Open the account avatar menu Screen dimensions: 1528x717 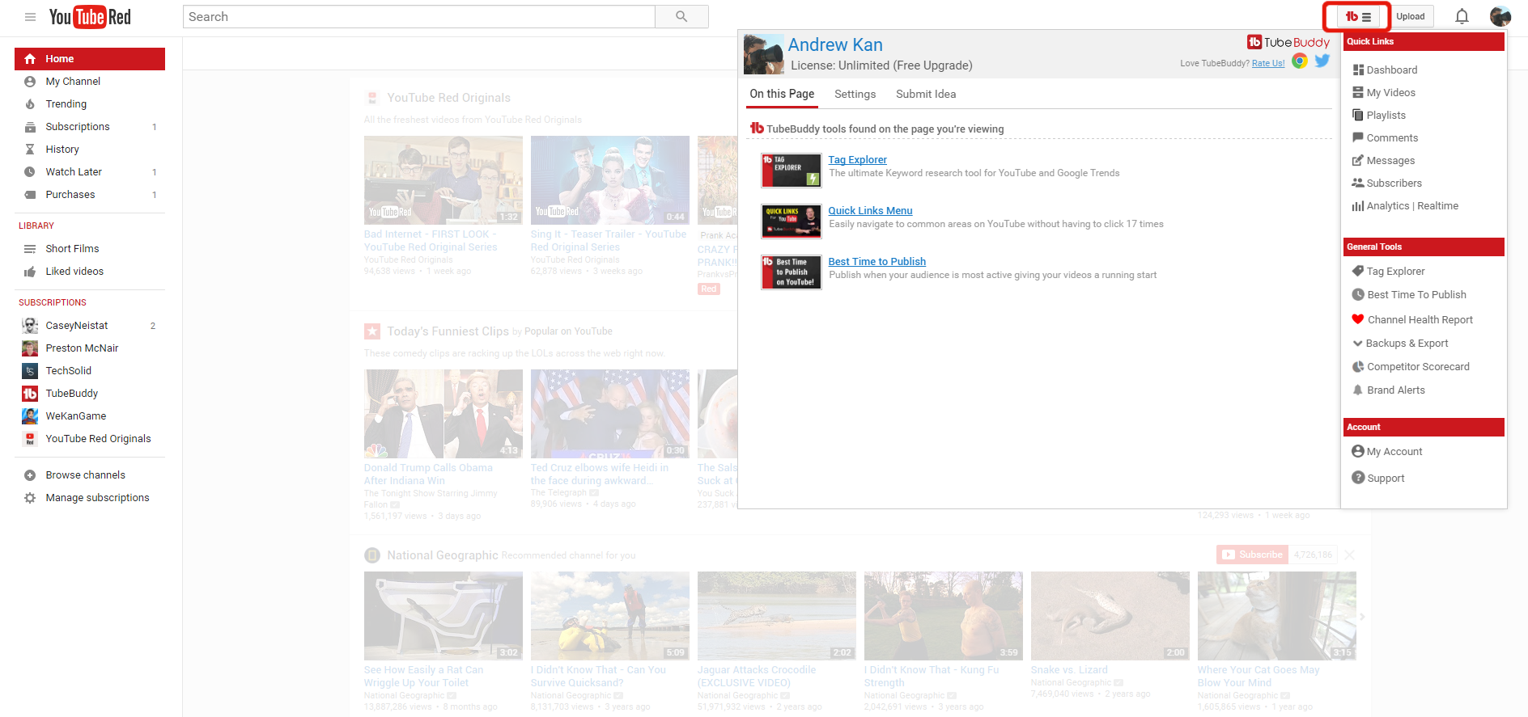click(x=1500, y=17)
